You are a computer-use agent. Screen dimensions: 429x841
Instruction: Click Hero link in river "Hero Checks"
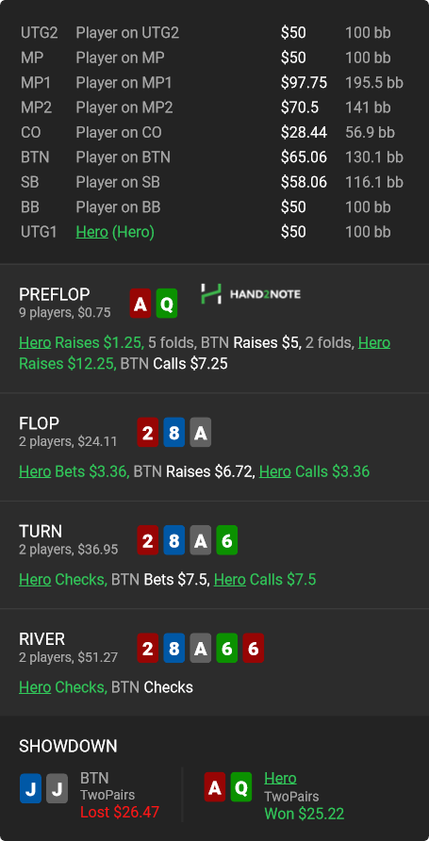(x=35, y=687)
